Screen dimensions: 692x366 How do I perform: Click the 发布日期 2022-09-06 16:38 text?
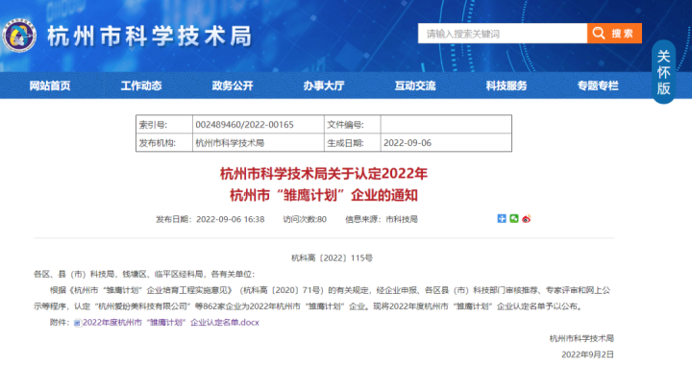point(210,219)
